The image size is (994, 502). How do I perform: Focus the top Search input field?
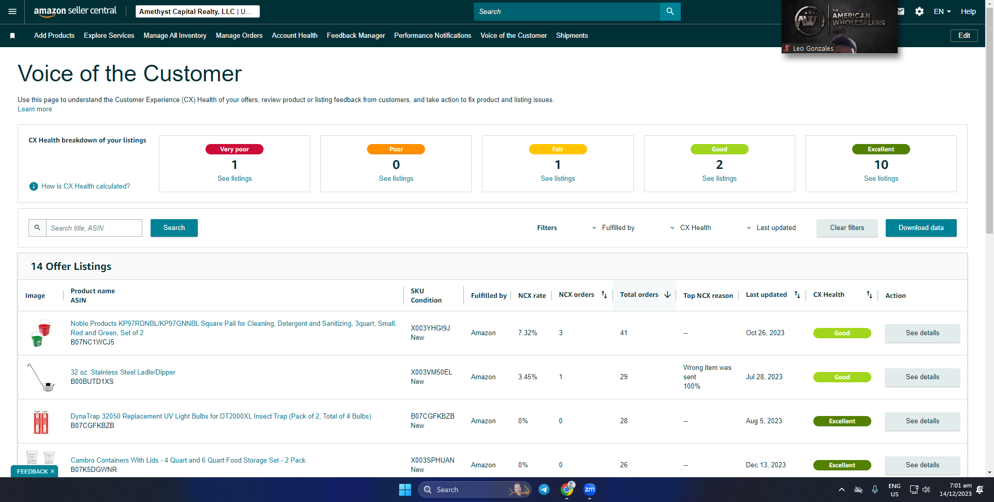[567, 11]
